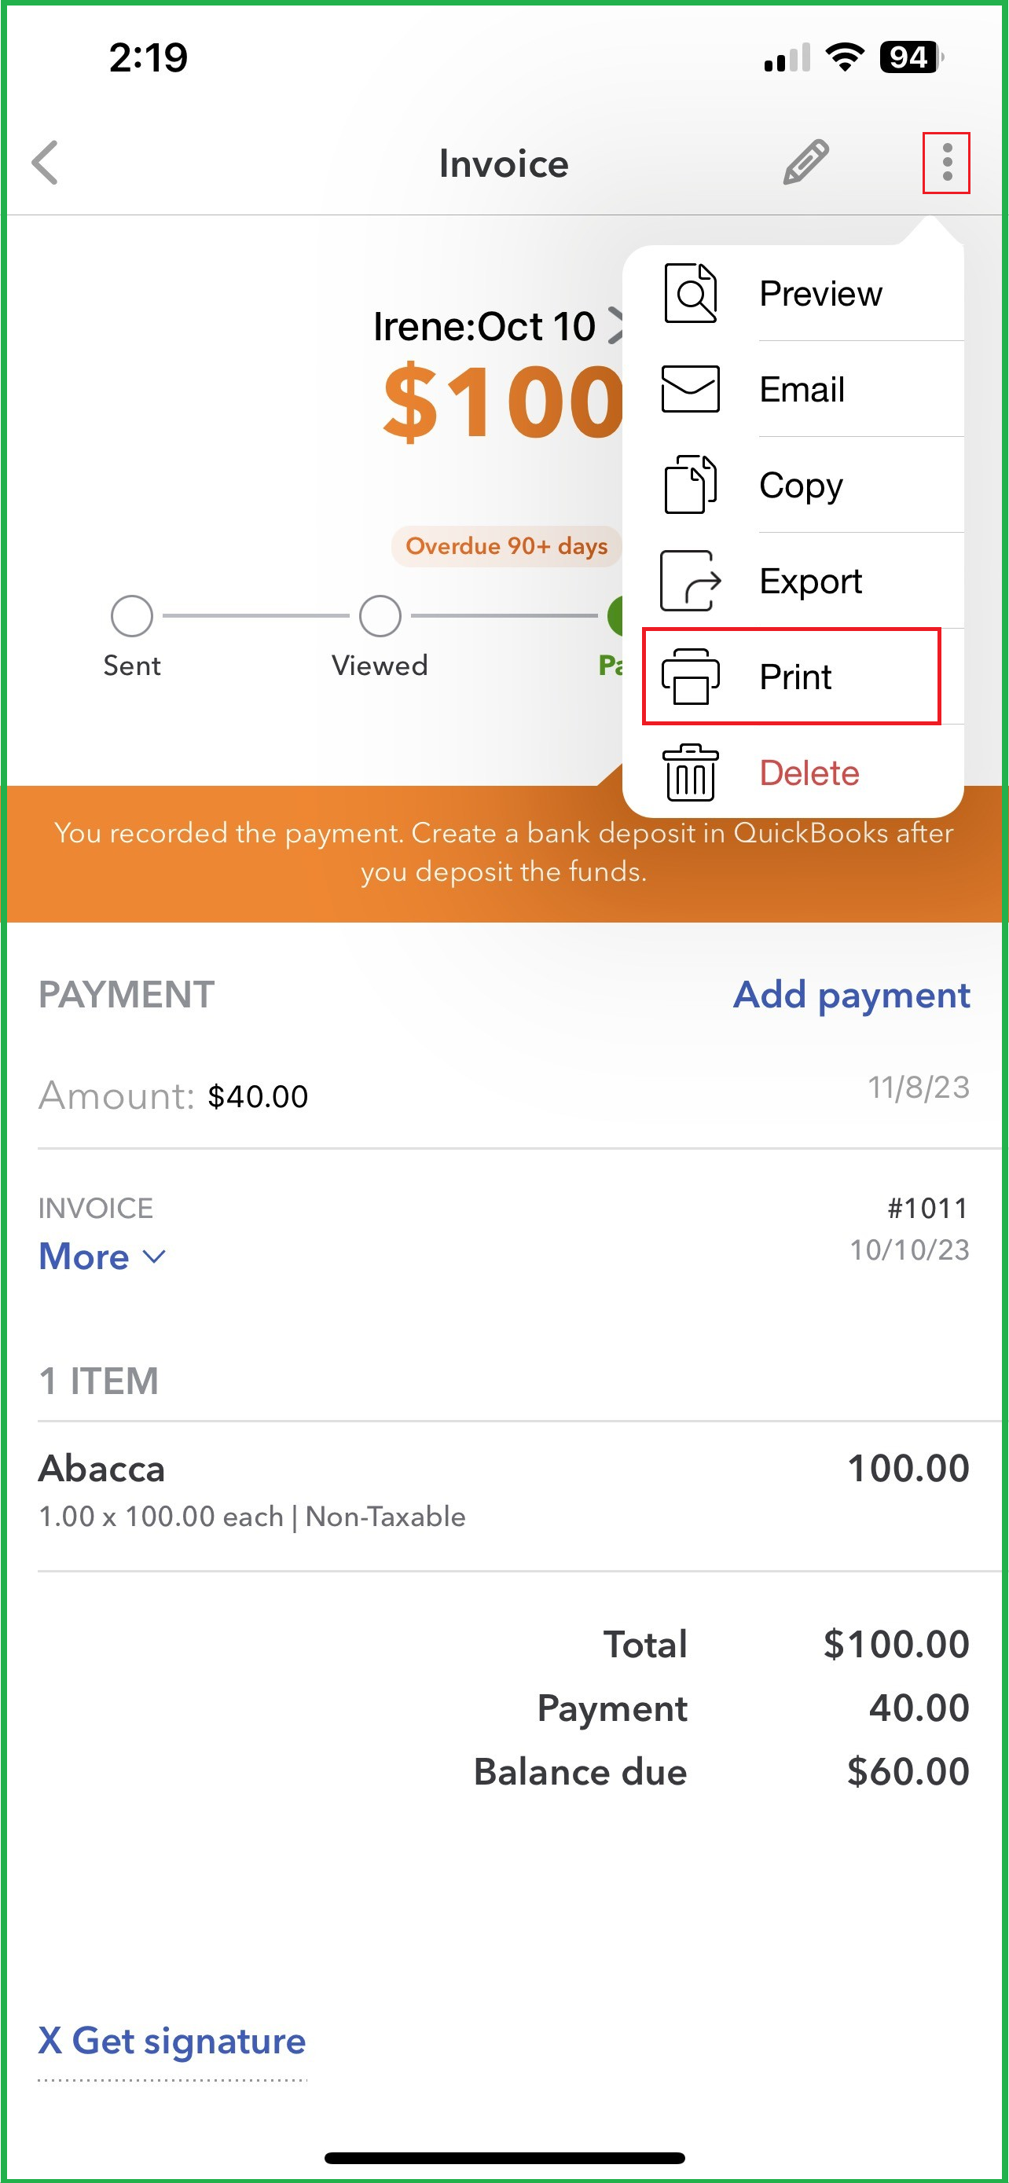This screenshot has width=1009, height=2183.
Task: Tap the back arrow icon
Action: [46, 162]
